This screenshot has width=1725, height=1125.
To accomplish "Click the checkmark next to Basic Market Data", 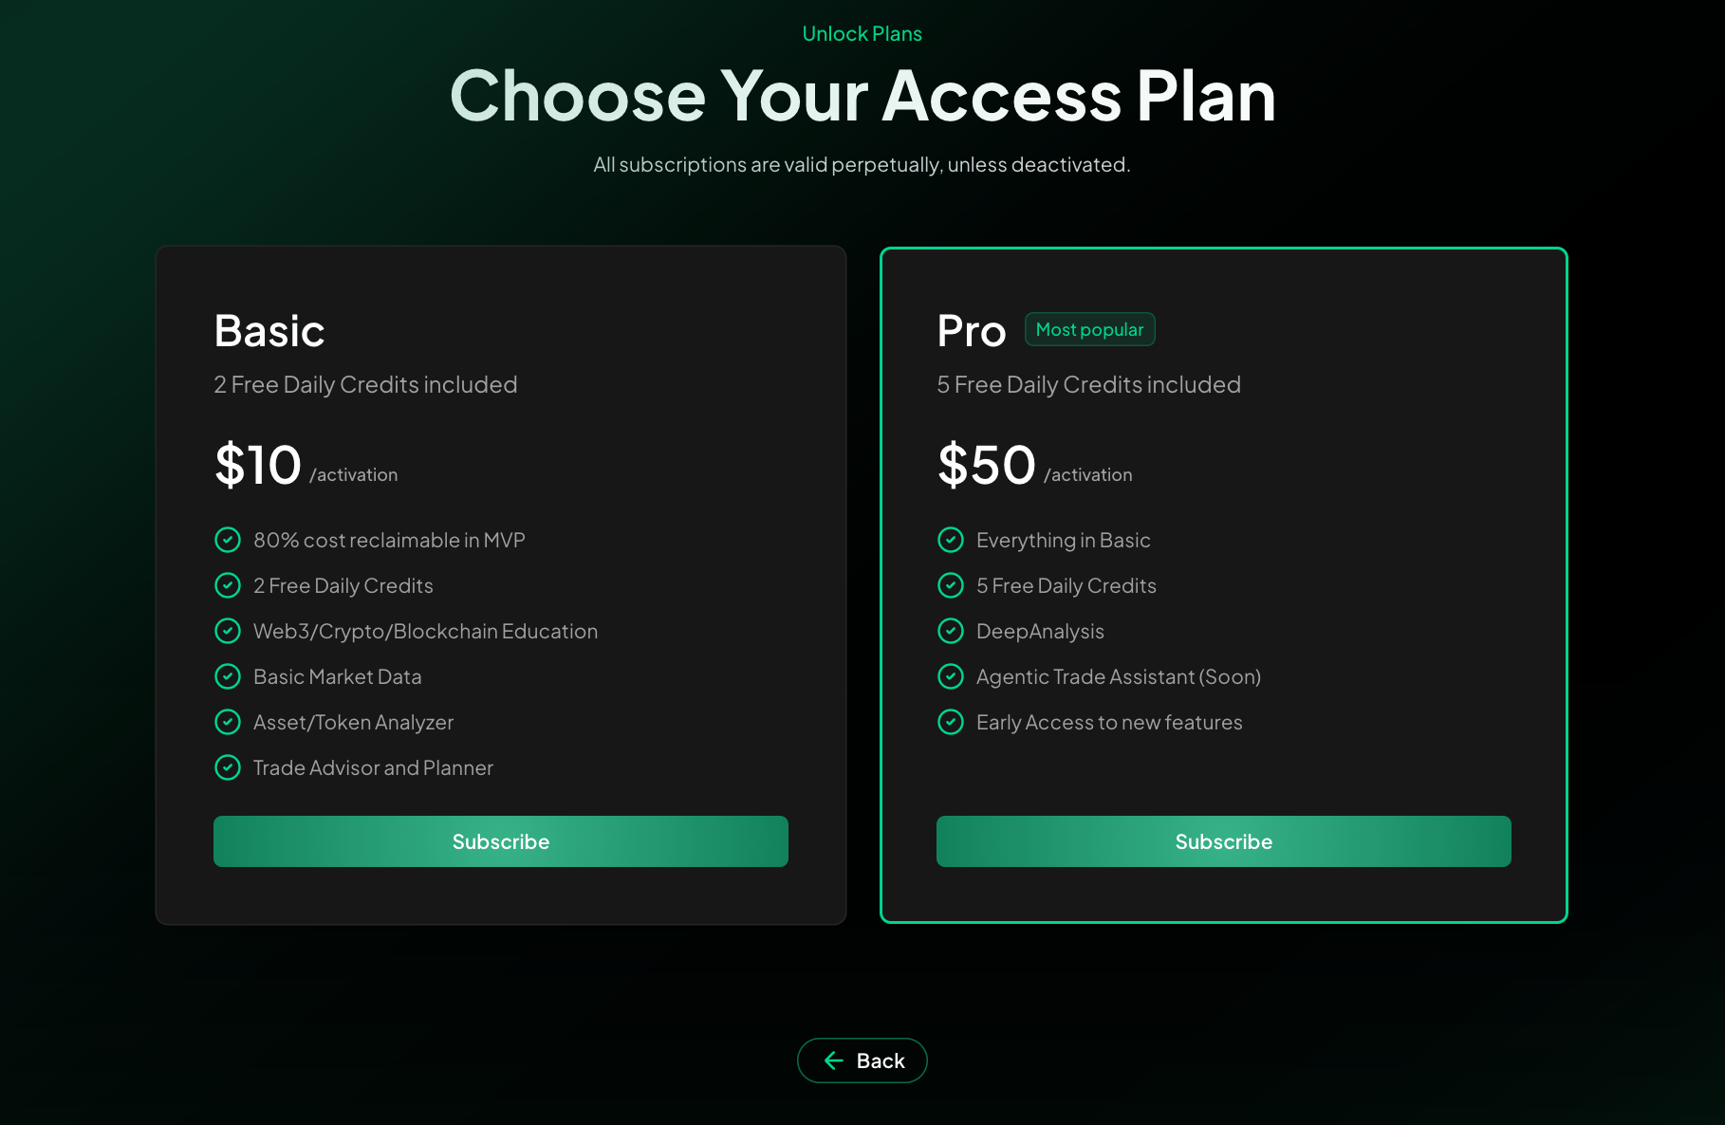I will click(228, 676).
